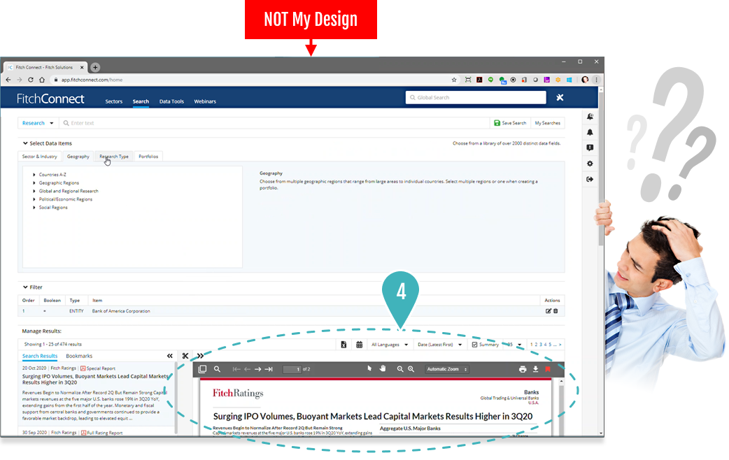Expand Social Regions tree node
Viewport: 729px width, 460px height.
click(34, 208)
